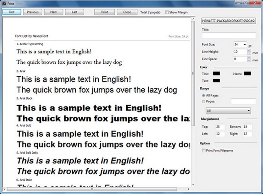Jump to the Last page
Image resolution: width=263 pixels, height=194 pixels.
click(x=74, y=12)
